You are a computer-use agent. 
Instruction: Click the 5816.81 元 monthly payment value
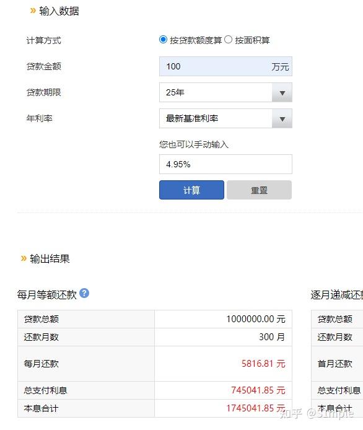click(x=263, y=364)
